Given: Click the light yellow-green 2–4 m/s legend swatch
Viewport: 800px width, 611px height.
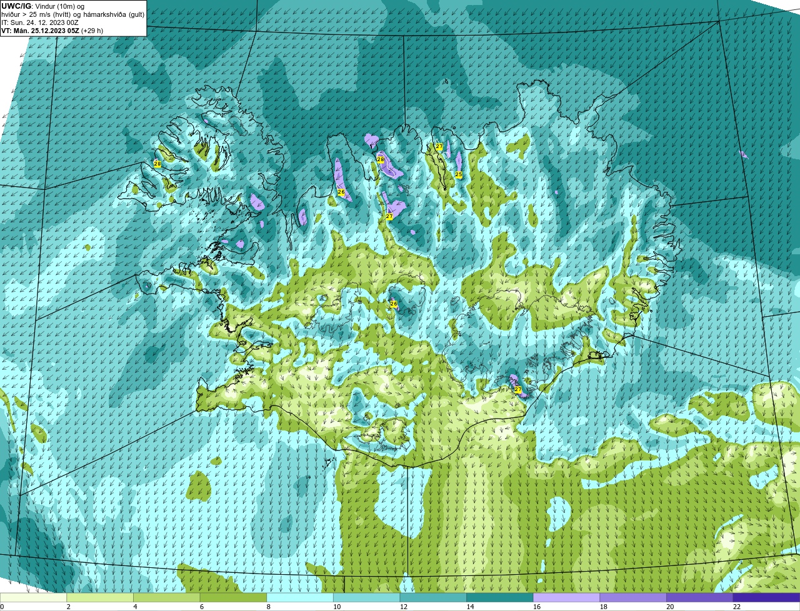Looking at the screenshot, I should pos(101,597).
